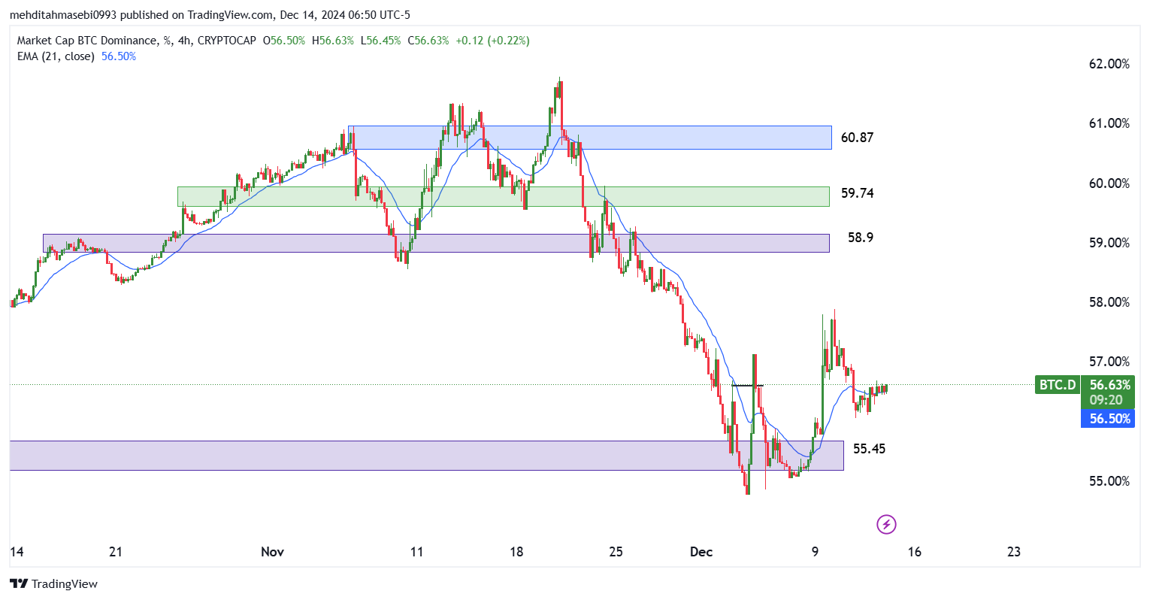Click the 60.00% price axis label
Viewport: 1150px width, 600px height.
pos(1109,183)
